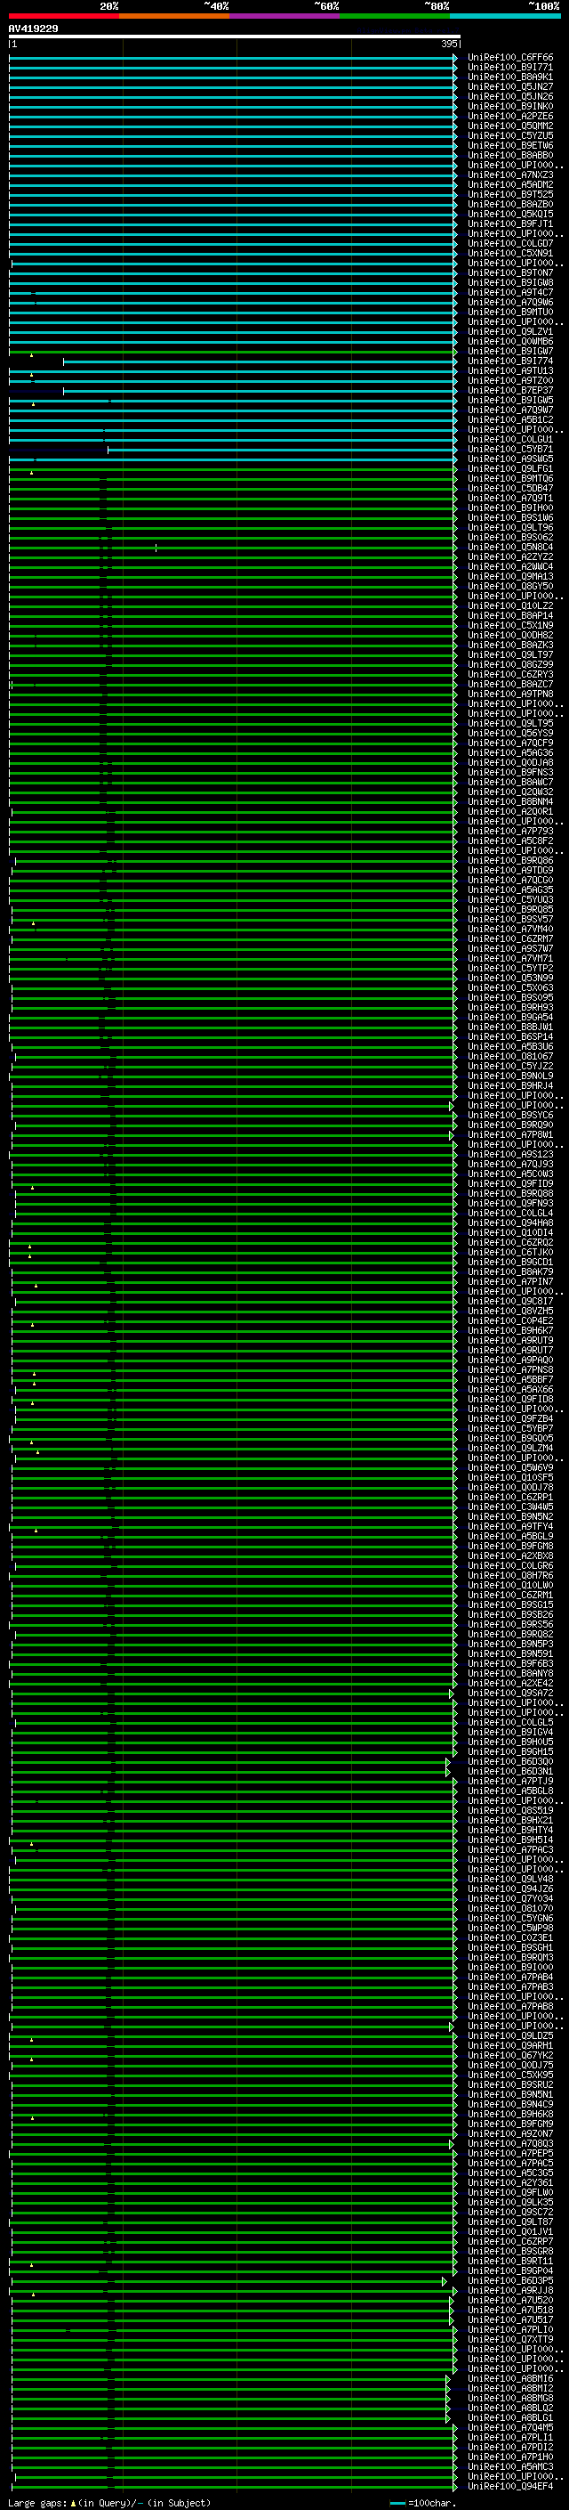Click the cyan alignment bar for UniRef100_B9I774

[x=260, y=361]
